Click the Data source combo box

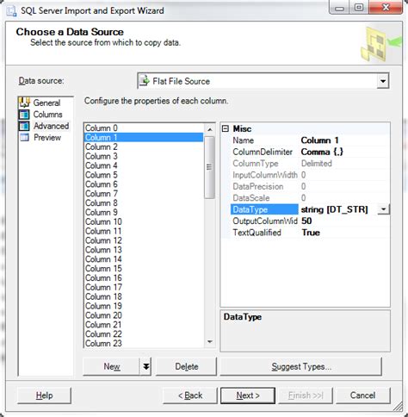263,81
